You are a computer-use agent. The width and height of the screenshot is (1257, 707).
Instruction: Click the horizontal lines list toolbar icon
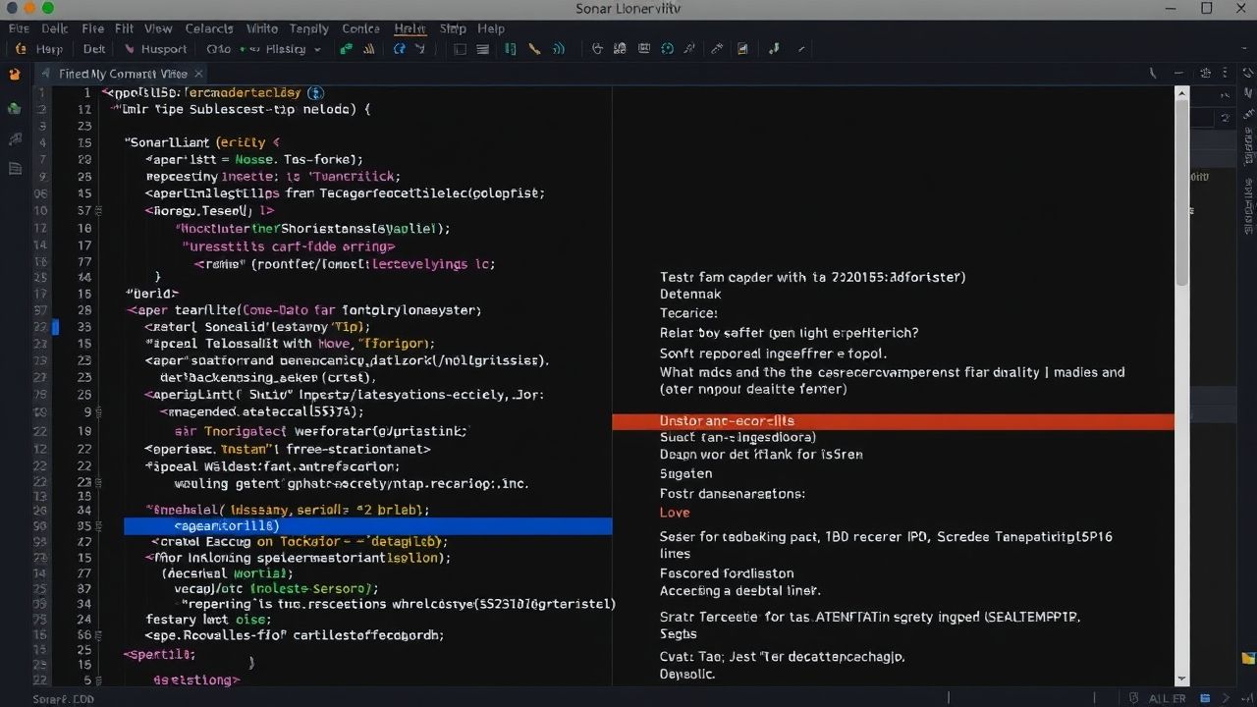point(483,49)
